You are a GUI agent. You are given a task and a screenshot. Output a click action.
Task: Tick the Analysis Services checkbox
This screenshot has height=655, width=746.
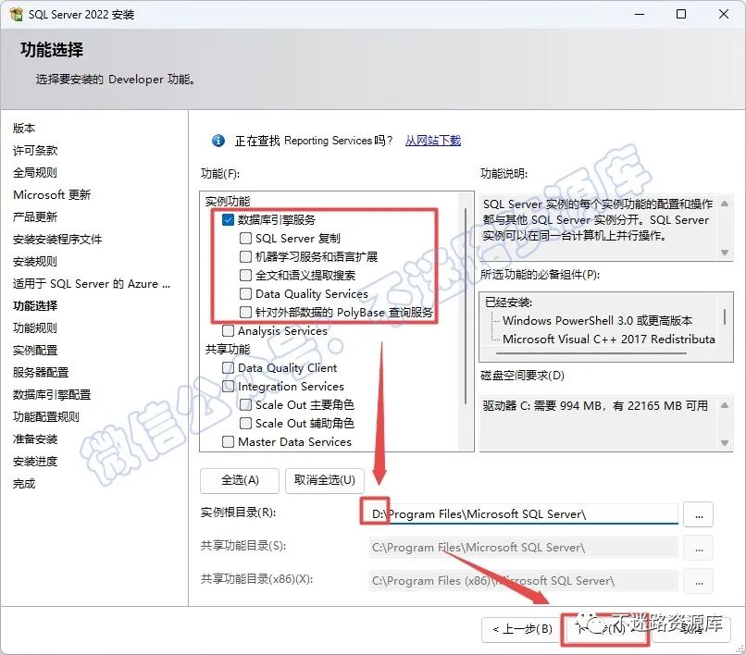(x=228, y=330)
